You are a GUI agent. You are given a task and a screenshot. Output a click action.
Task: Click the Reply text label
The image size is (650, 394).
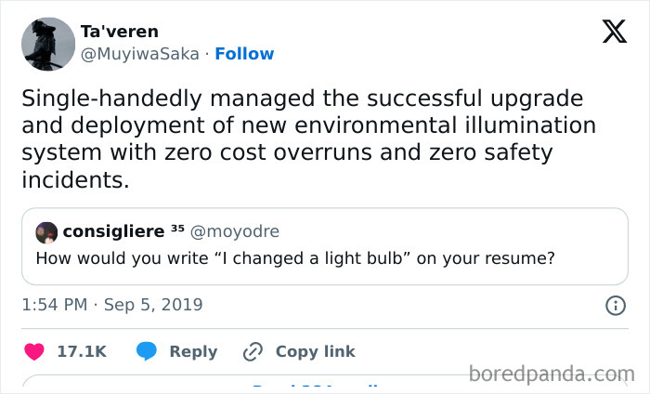click(x=193, y=351)
